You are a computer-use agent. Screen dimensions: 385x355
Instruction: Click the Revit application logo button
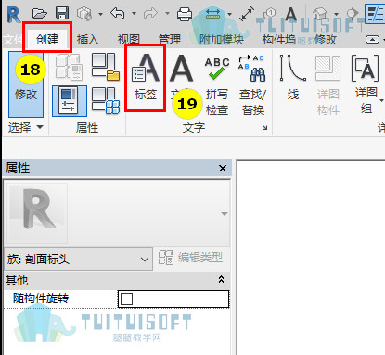[14, 15]
